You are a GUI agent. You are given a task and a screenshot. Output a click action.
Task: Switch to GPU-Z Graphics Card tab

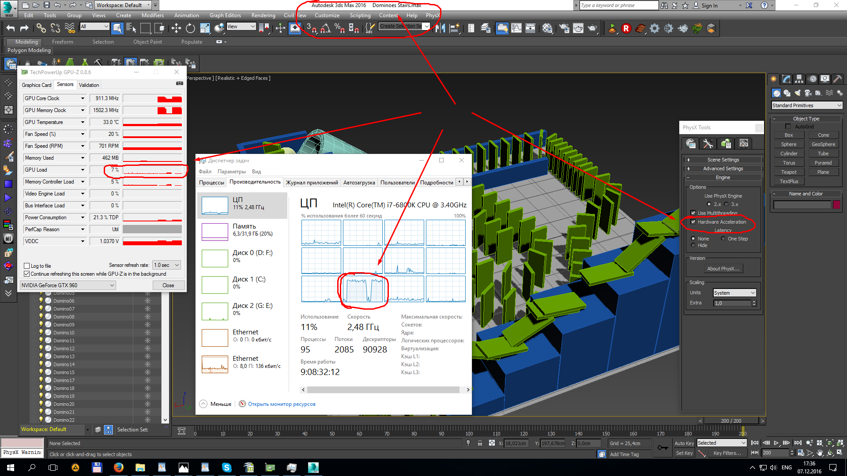(x=37, y=85)
